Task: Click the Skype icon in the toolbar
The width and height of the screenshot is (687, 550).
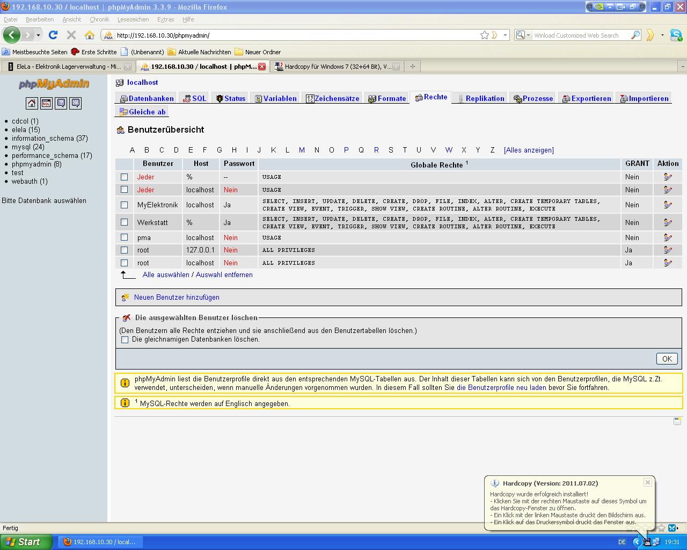Action: tap(676, 35)
